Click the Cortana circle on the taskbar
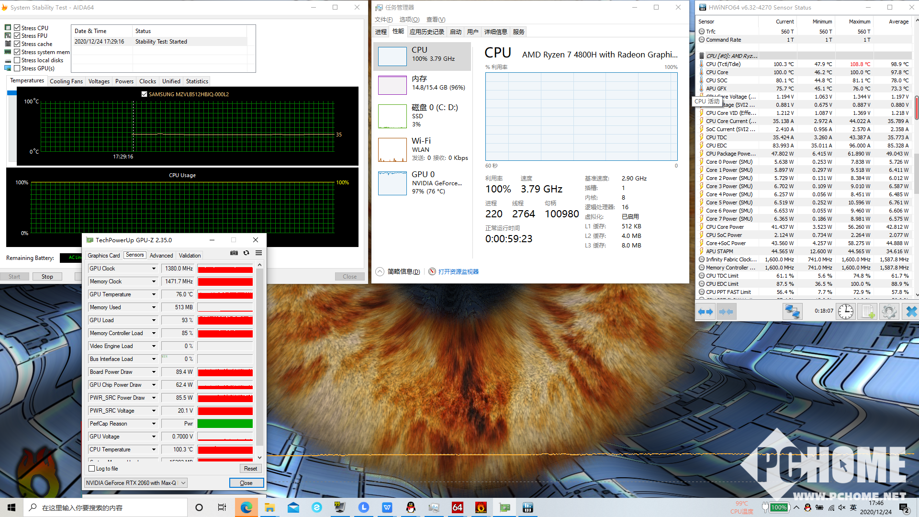 pos(199,507)
